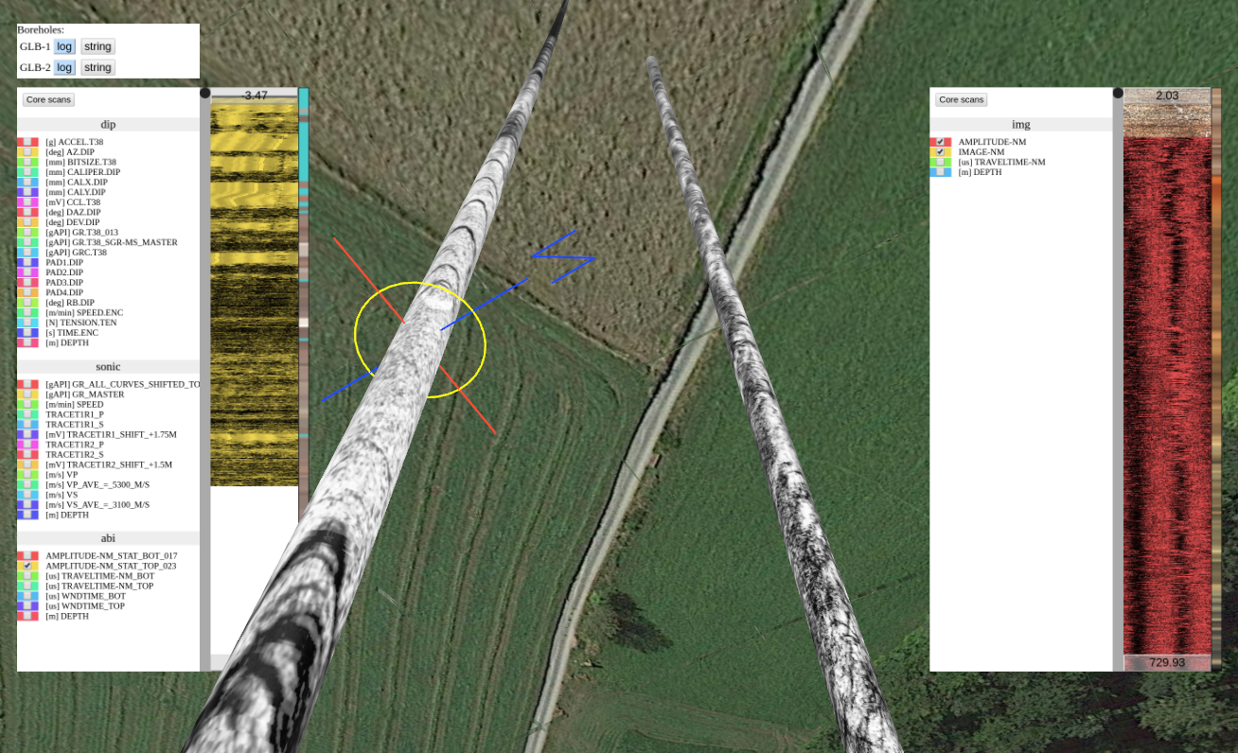1238x753 pixels.
Task: Click right panel depth slider handle
Action: coord(1118,93)
